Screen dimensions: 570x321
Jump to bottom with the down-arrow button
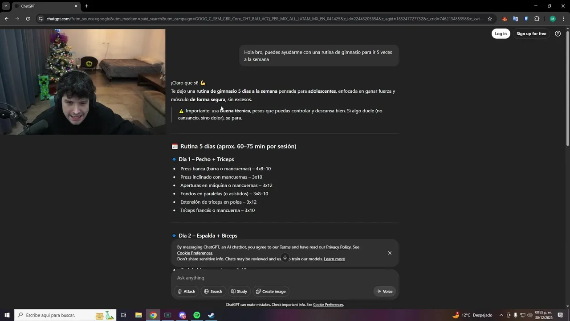click(285, 258)
